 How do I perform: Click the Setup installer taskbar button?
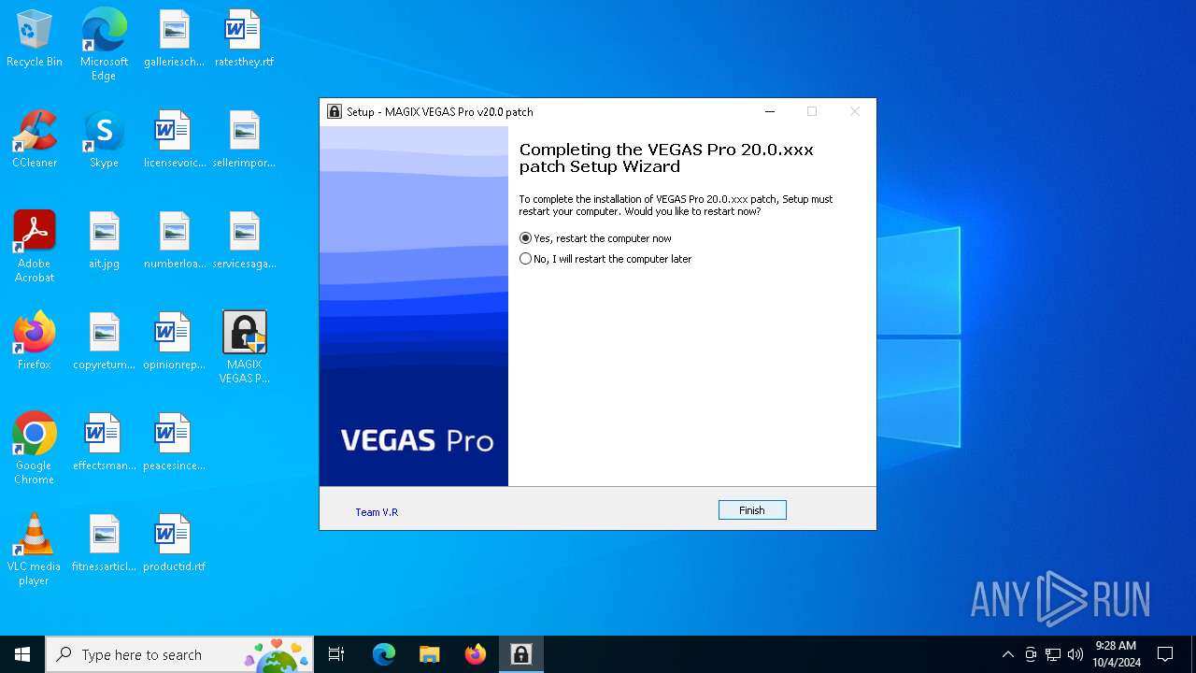point(520,654)
